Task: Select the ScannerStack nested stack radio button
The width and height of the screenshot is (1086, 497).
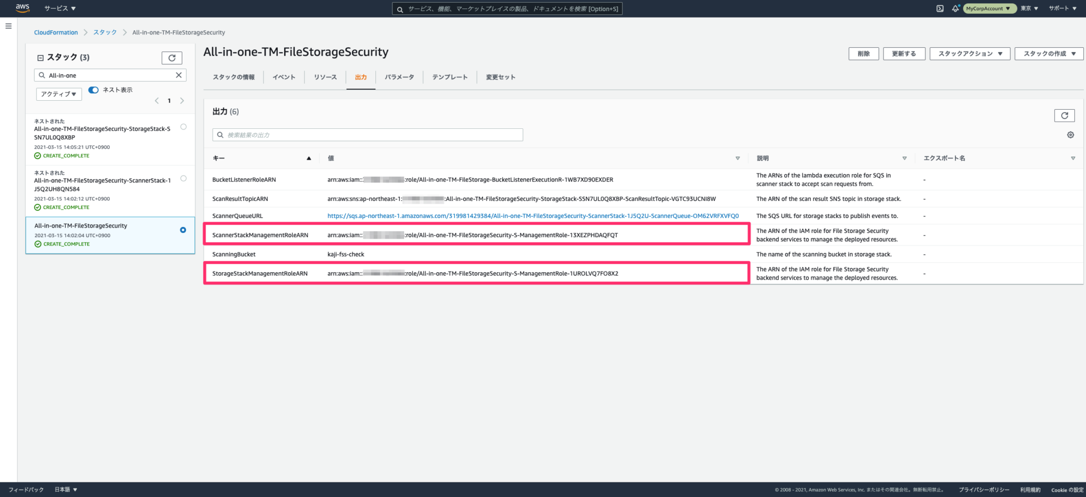Action: 183,178
